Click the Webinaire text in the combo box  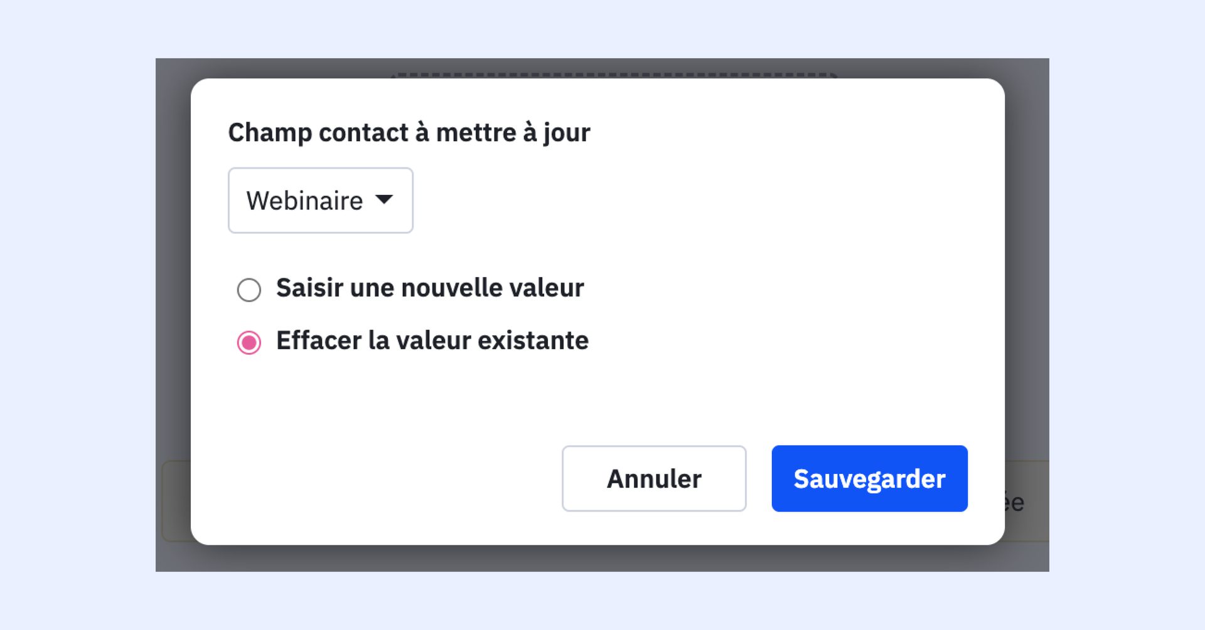click(x=304, y=201)
